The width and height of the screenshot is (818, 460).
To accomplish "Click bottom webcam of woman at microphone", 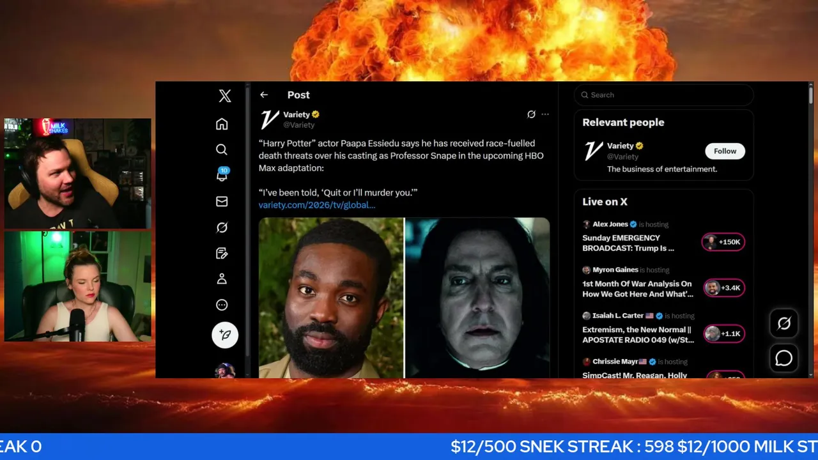I will point(78,286).
